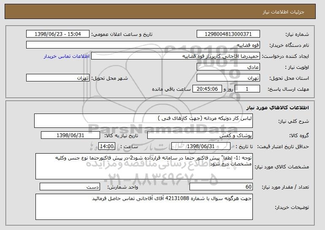
Task: Click the priority field showing عادی
Action: pyautogui.click(x=228, y=67)
